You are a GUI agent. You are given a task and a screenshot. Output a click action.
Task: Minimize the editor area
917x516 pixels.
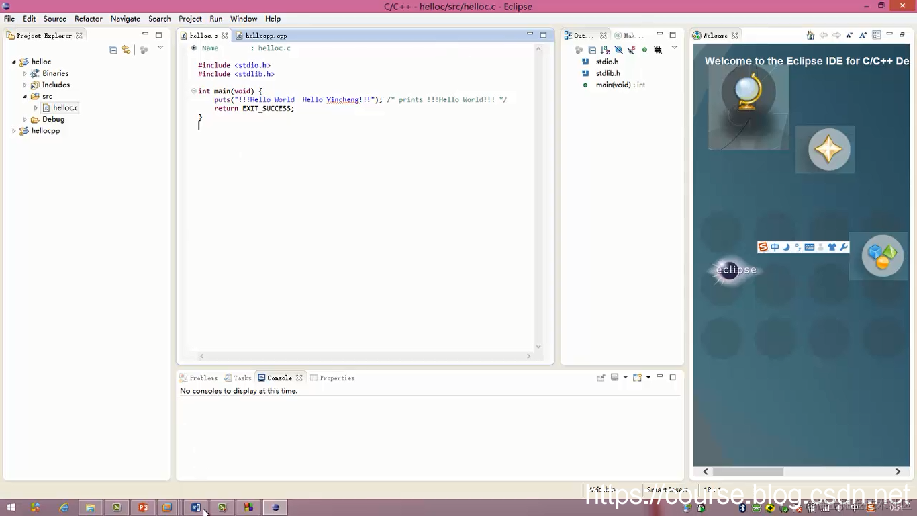click(x=530, y=34)
